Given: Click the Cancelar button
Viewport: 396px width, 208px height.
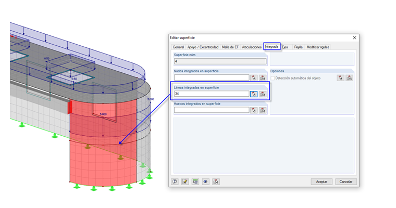Looking at the screenshot, I should [x=346, y=181].
